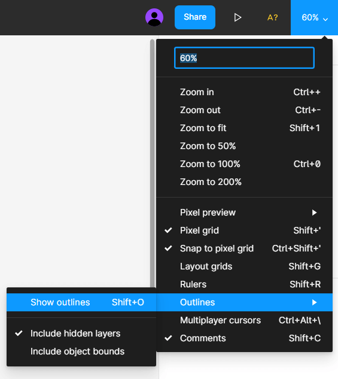The image size is (338, 379).
Task: Toggle Rulers option
Action: click(244, 284)
